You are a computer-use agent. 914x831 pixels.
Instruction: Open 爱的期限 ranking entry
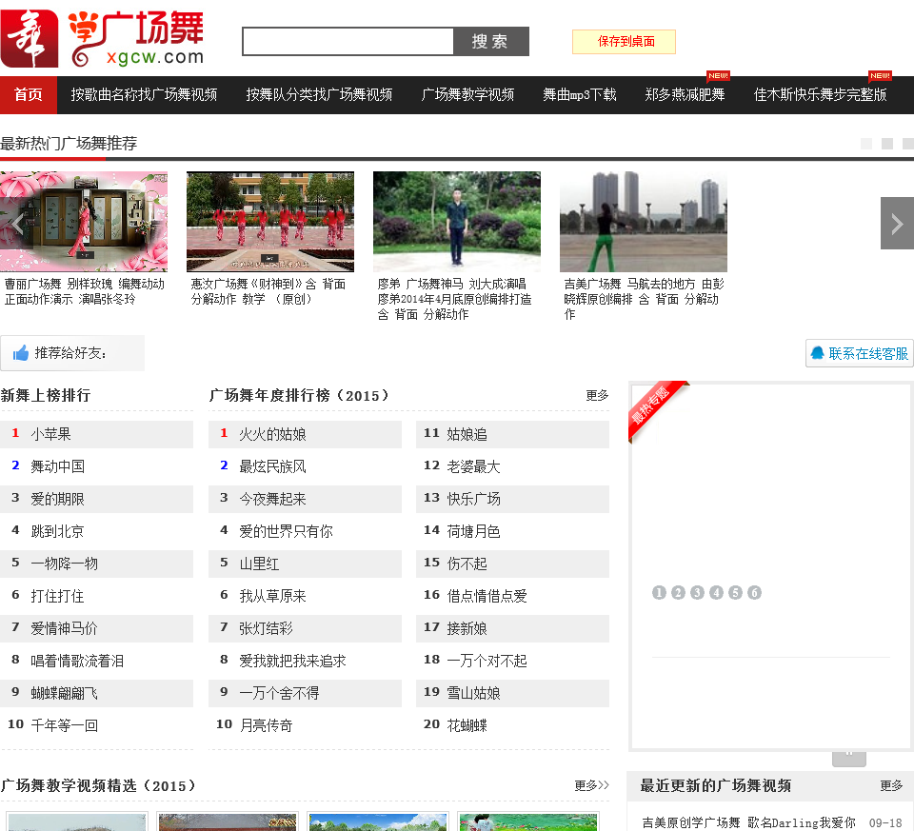pos(58,499)
